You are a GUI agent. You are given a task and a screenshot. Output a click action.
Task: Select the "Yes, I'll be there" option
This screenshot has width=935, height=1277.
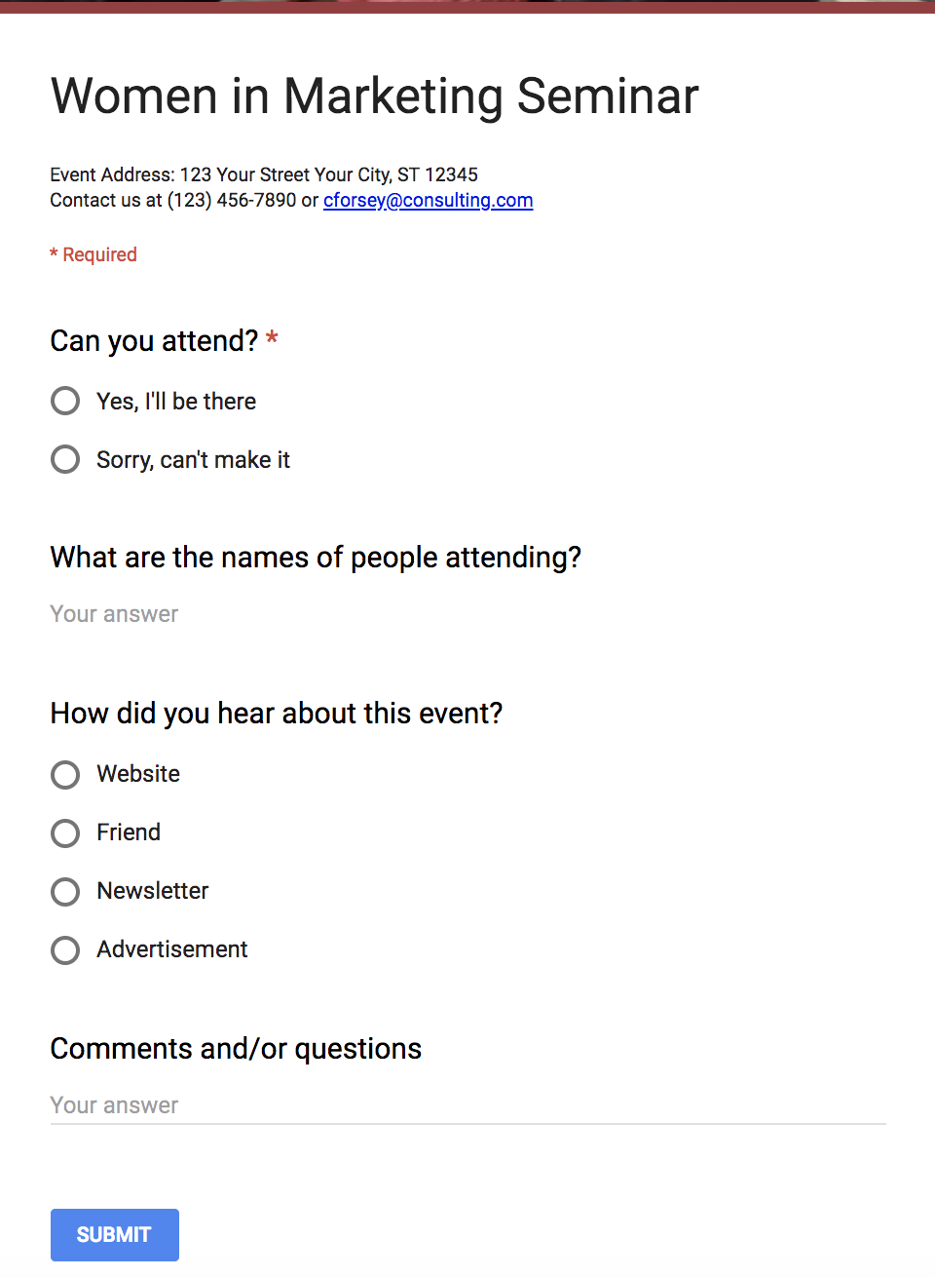[x=65, y=401]
